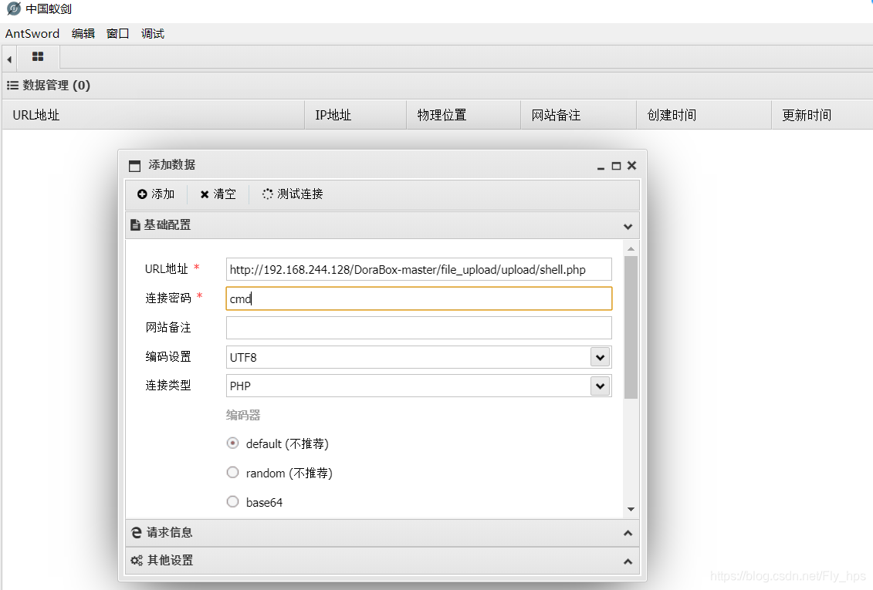The image size is (873, 590).
Task: Click the 更新时间 column header
Action: click(x=822, y=115)
